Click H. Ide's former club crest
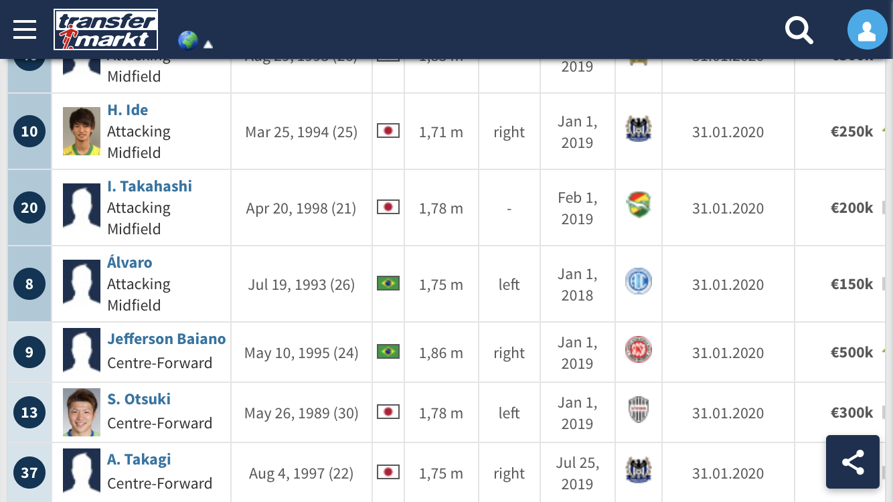This screenshot has width=893, height=502. tap(639, 129)
